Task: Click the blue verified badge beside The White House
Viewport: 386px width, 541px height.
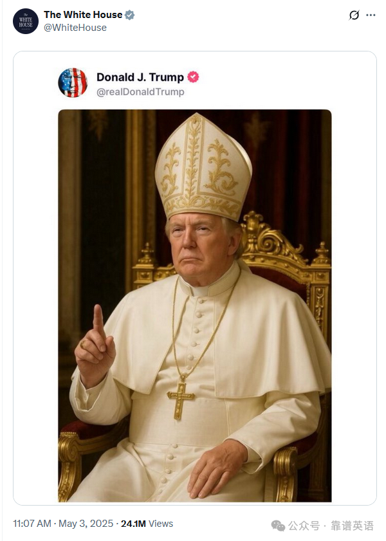Action: 130,15
